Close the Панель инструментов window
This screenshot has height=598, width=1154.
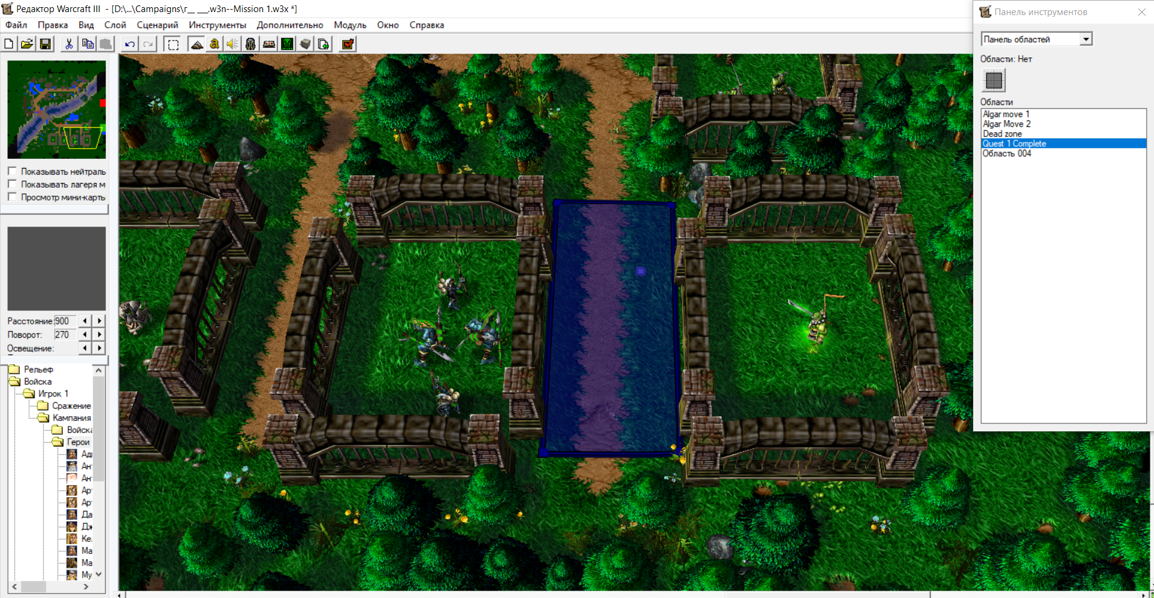(1141, 12)
